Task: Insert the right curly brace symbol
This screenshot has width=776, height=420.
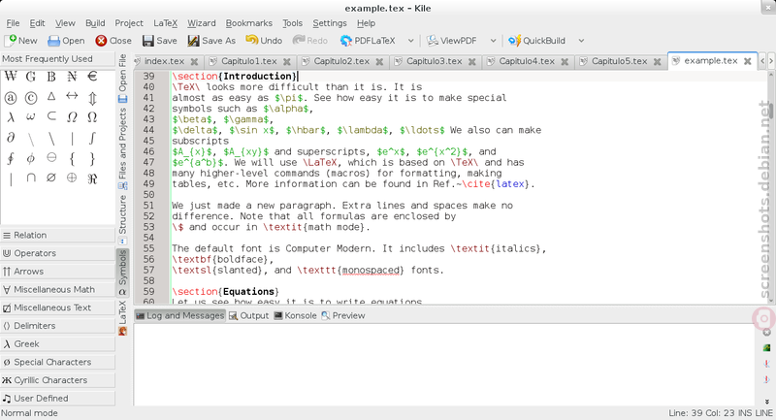Action: pyautogui.click(x=92, y=159)
